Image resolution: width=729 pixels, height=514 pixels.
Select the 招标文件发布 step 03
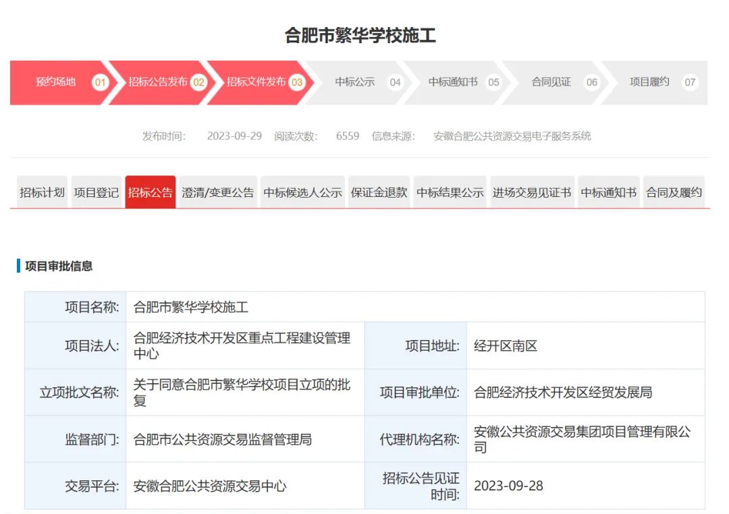(261, 83)
